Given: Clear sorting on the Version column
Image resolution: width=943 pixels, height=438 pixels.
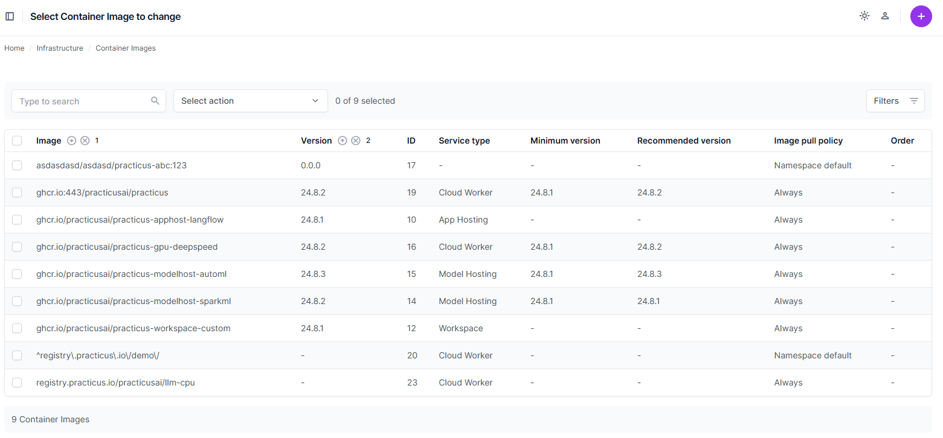Looking at the screenshot, I should (356, 141).
